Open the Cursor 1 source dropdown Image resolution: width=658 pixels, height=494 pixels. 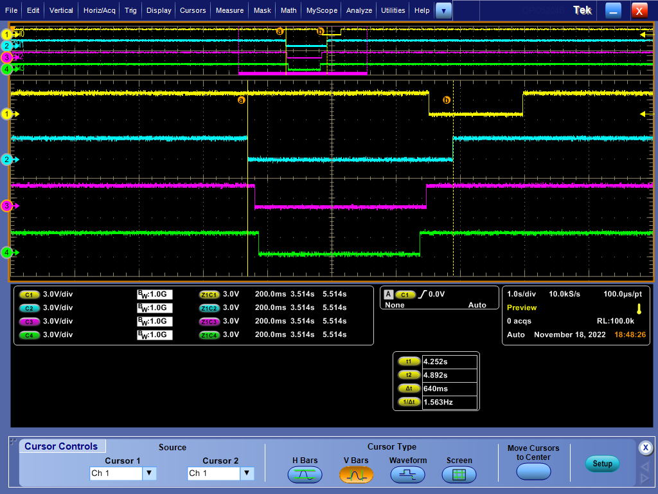coord(149,473)
